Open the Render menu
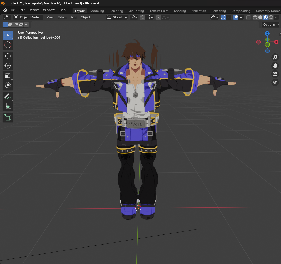This screenshot has height=264, width=281. 34,10
